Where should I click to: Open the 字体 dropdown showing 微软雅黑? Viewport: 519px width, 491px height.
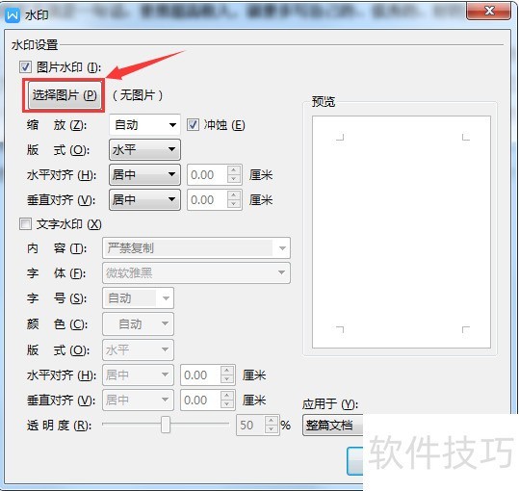196,273
